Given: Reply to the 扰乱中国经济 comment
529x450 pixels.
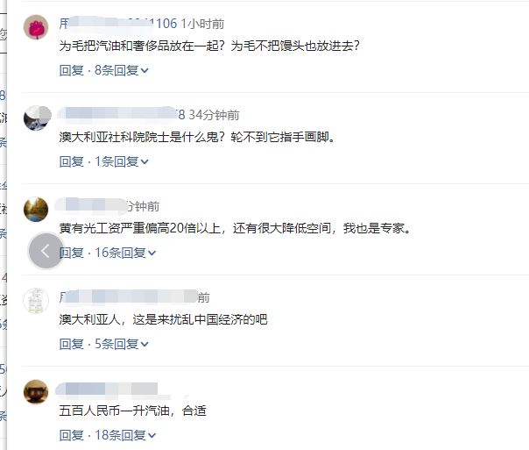Looking at the screenshot, I should [x=72, y=344].
